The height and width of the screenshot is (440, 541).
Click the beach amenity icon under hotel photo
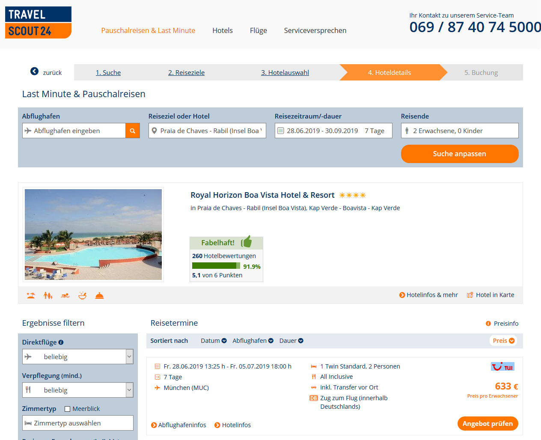click(31, 295)
